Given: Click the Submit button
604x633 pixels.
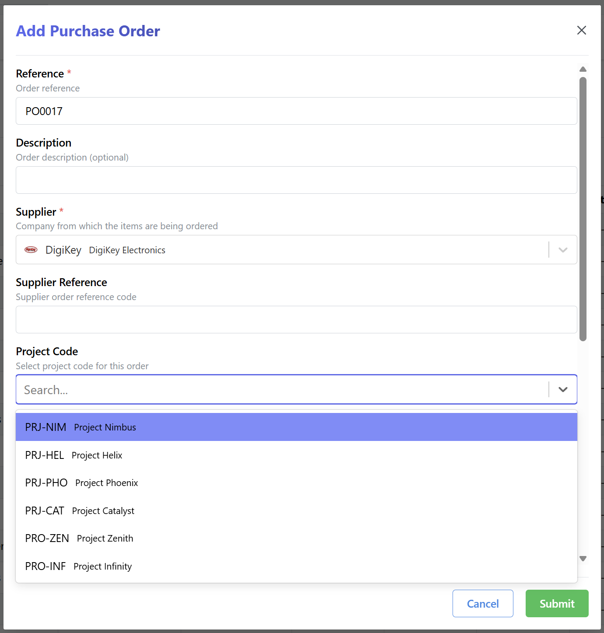Looking at the screenshot, I should 557,603.
